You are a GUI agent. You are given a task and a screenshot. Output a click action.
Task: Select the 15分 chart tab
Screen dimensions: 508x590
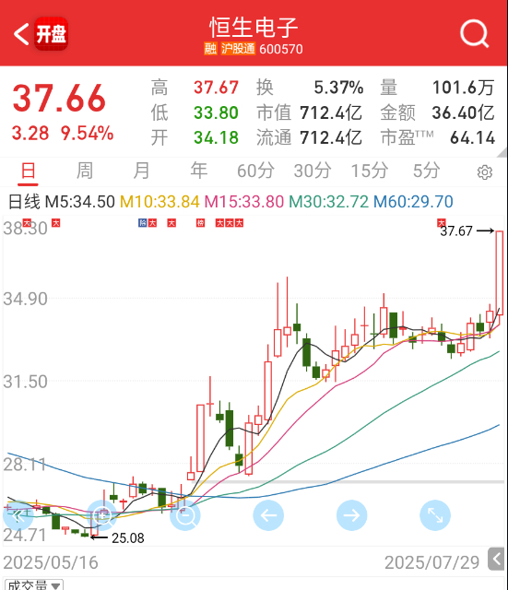coord(369,171)
